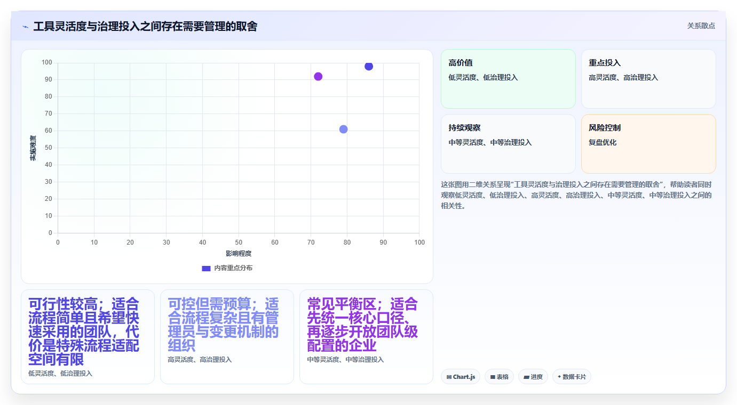Click the 实施难度 y-axis title

click(x=33, y=148)
